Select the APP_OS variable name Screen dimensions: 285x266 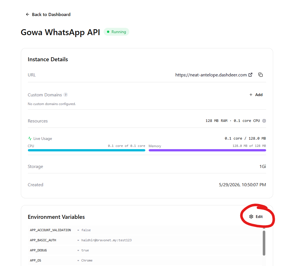(35, 261)
